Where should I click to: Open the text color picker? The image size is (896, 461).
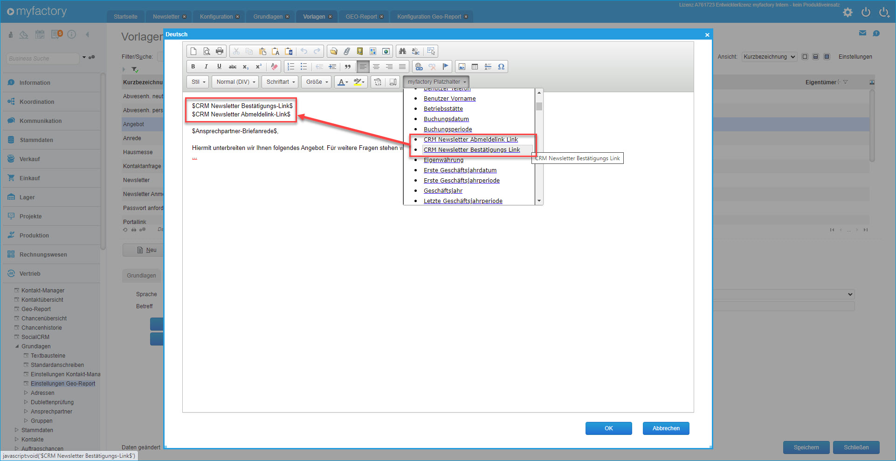coord(343,82)
